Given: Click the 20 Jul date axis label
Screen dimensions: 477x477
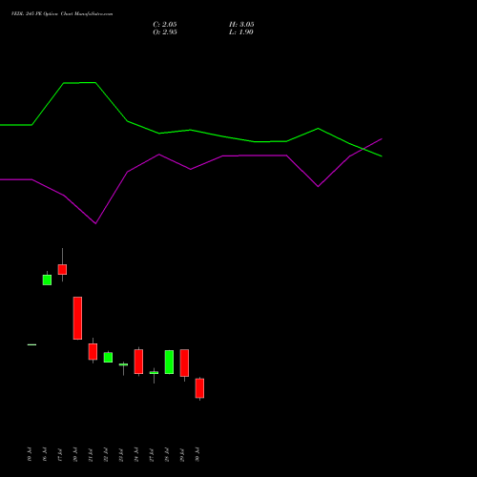Looking at the screenshot, I should [x=75, y=454].
